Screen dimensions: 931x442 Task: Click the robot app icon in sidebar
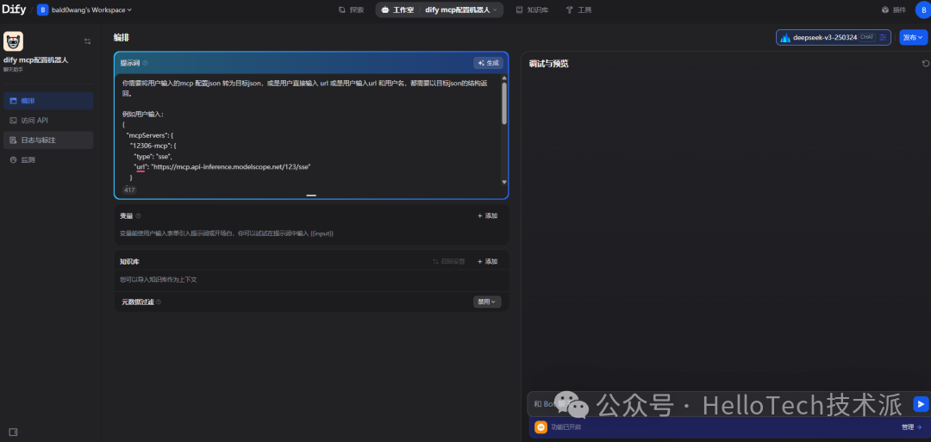pos(13,41)
